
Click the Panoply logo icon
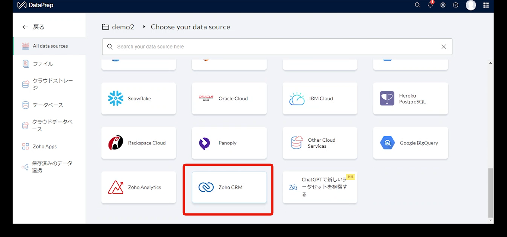pos(204,143)
